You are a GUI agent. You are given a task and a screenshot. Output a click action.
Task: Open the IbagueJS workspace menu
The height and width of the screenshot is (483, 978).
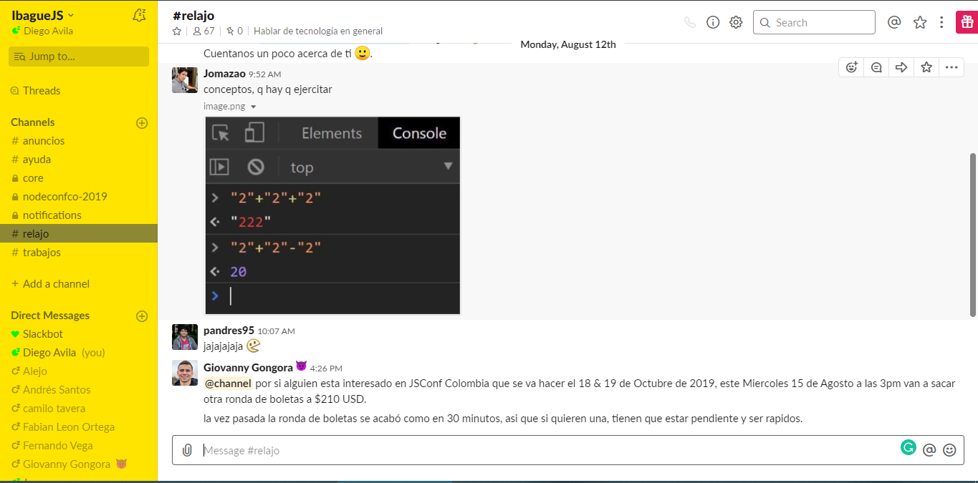[x=43, y=15]
